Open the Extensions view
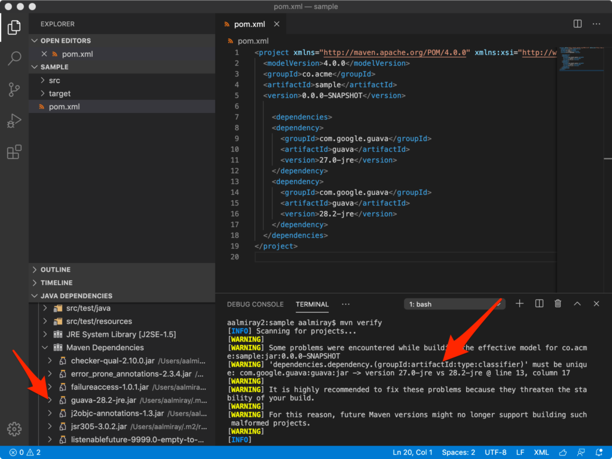Screen dimensions: 612x459 point(14,152)
